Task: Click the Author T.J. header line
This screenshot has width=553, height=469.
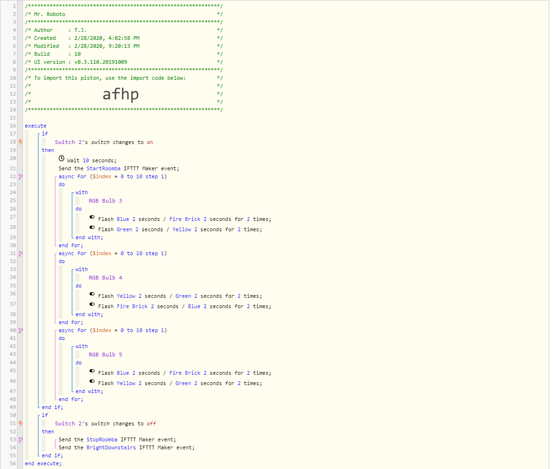Action: 60,30
